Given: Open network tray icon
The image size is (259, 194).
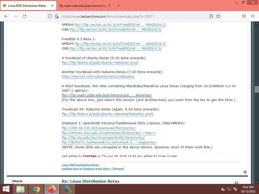Looking at the screenshot, I should tap(229, 189).
